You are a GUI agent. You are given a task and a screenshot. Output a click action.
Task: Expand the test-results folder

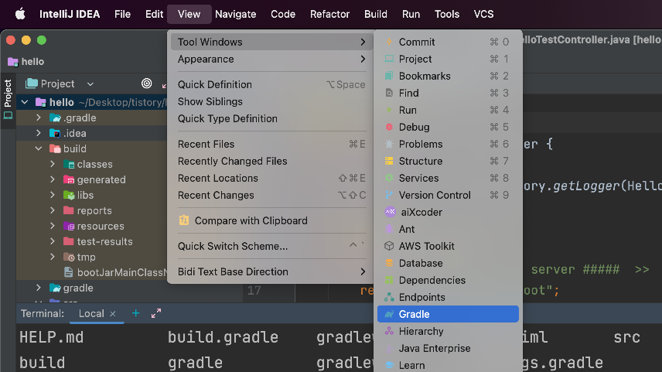click(x=53, y=241)
